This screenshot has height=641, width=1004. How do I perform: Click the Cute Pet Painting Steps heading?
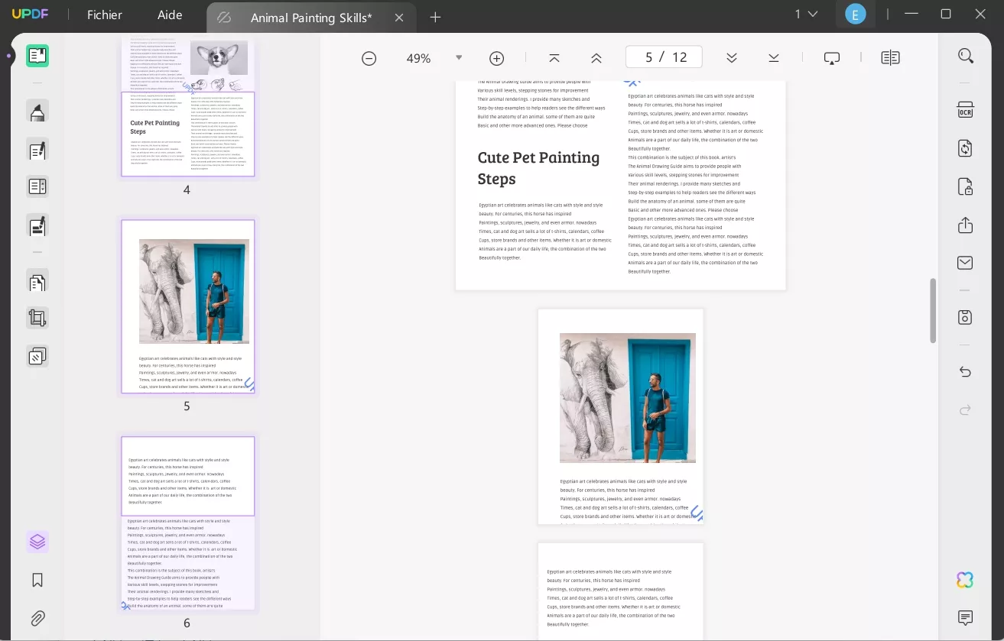click(x=538, y=168)
